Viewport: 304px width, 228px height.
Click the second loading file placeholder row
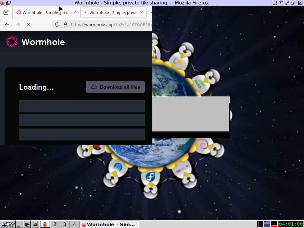click(82, 120)
